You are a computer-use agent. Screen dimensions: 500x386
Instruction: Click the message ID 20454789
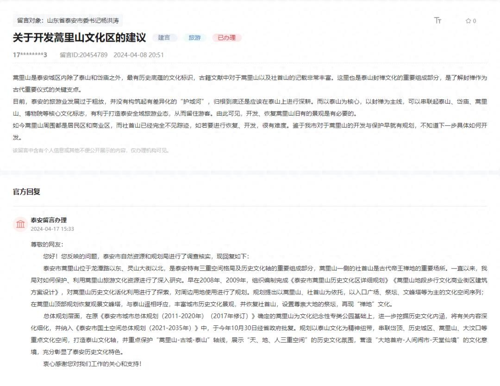[83, 55]
